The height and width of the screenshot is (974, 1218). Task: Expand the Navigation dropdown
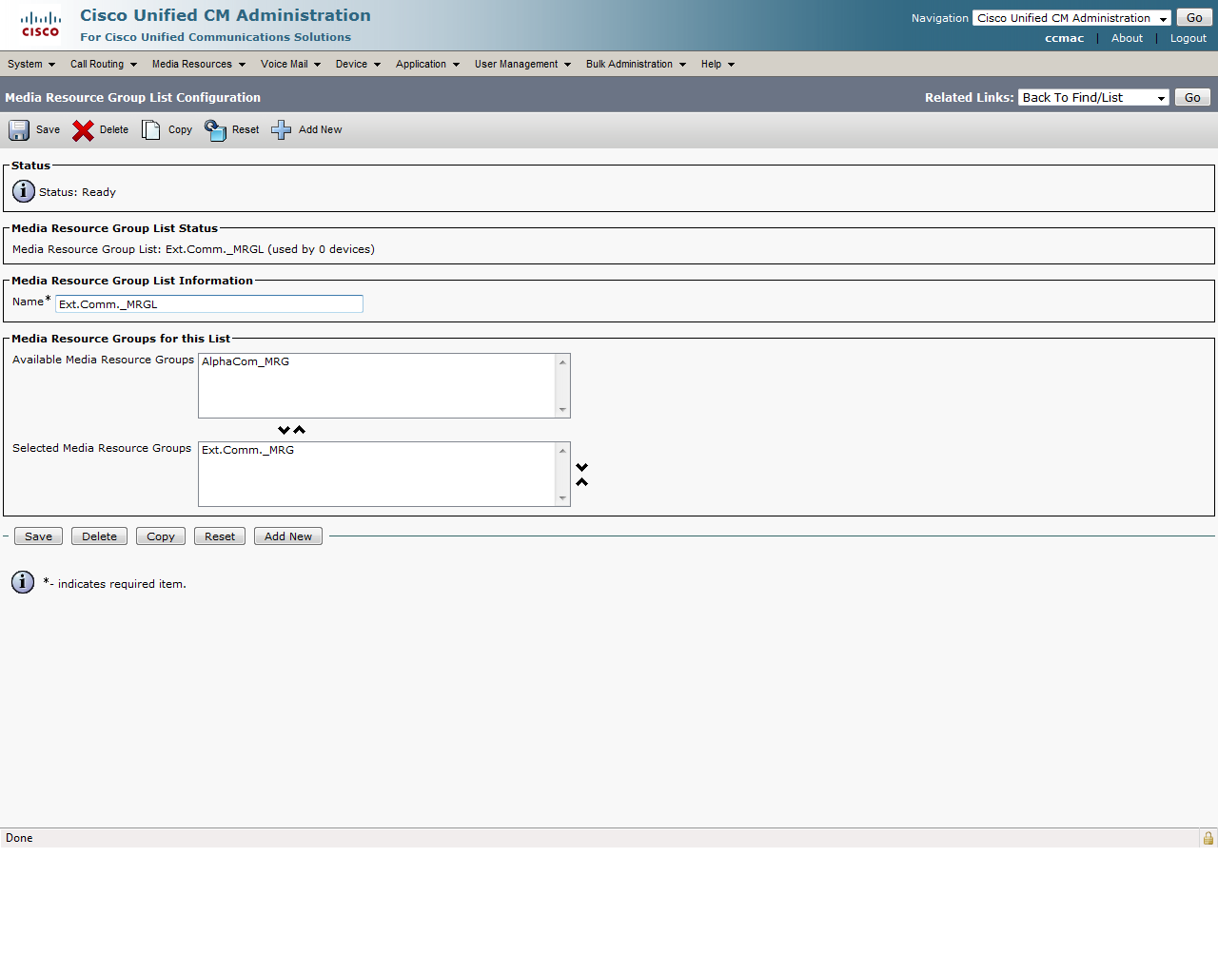click(1071, 18)
